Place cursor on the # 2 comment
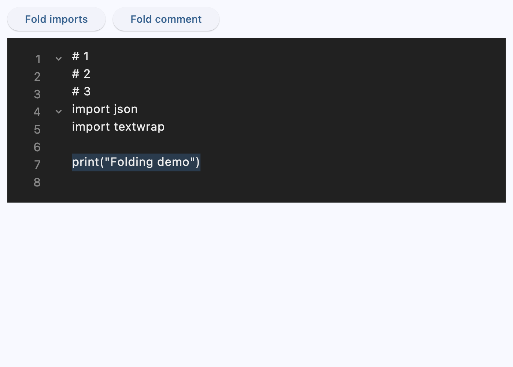513x367 pixels. tap(81, 73)
